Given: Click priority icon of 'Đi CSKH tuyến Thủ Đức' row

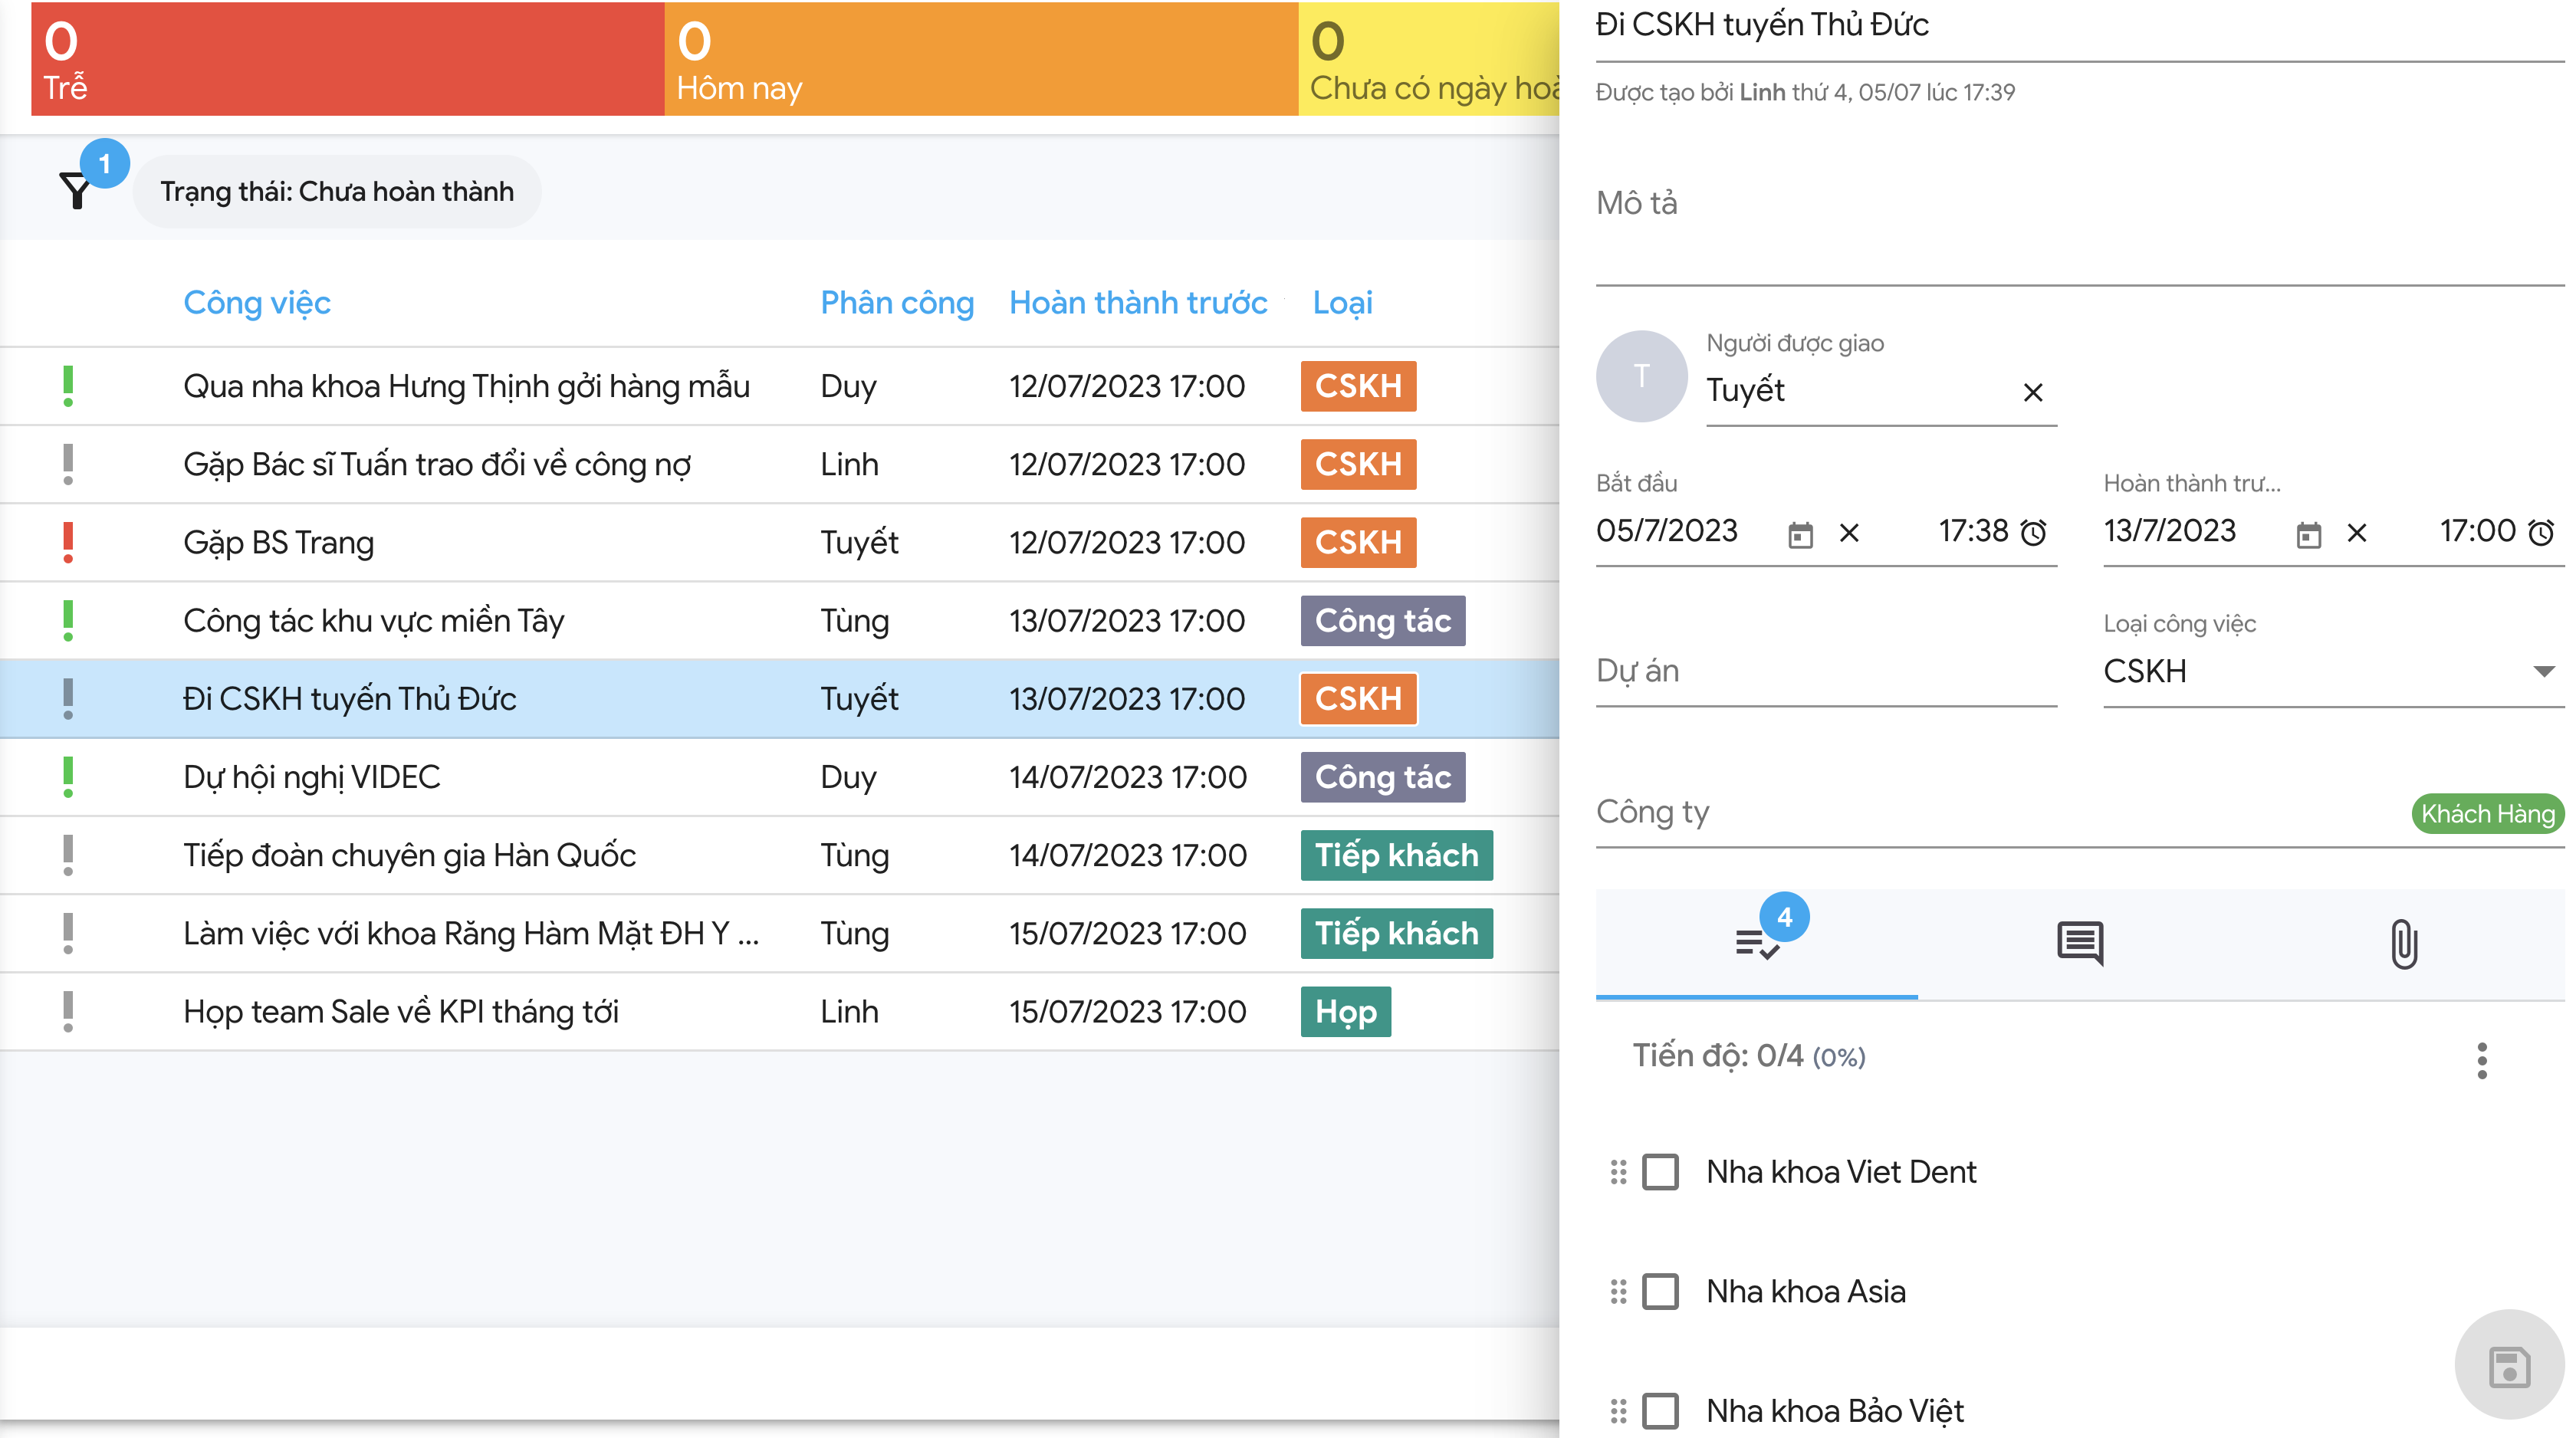Looking at the screenshot, I should click(x=68, y=698).
